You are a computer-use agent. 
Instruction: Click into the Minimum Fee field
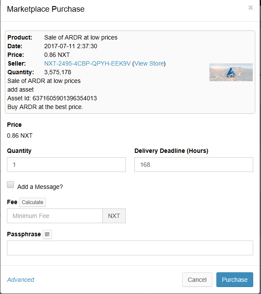(55, 216)
